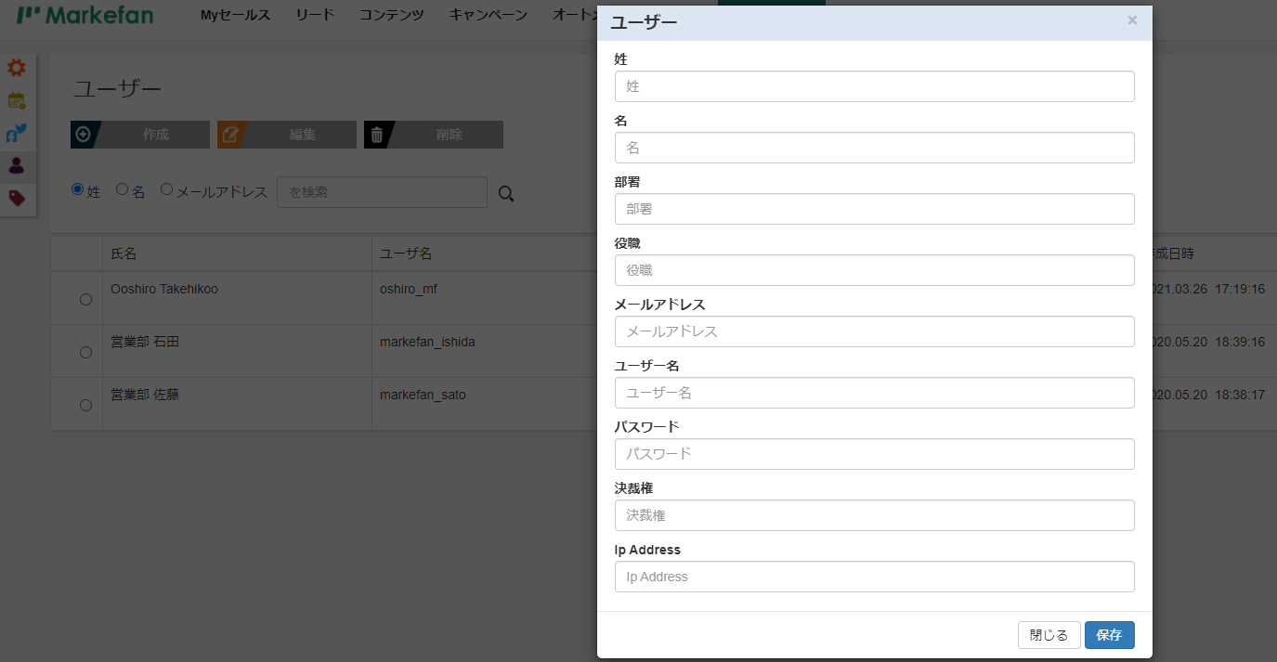Image resolution: width=1277 pixels, height=662 pixels.
Task: Click the 氏名 column header
Action: point(124,253)
